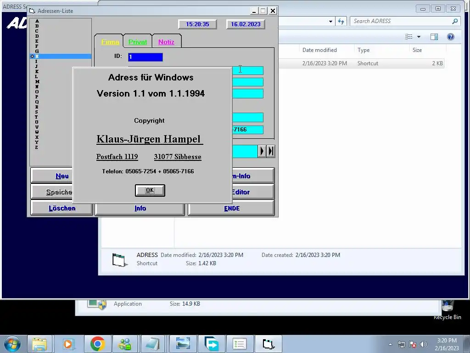This screenshot has height=353, width=470.
Task: Select letter H in the alphabet list
Action: pyautogui.click(x=61, y=56)
